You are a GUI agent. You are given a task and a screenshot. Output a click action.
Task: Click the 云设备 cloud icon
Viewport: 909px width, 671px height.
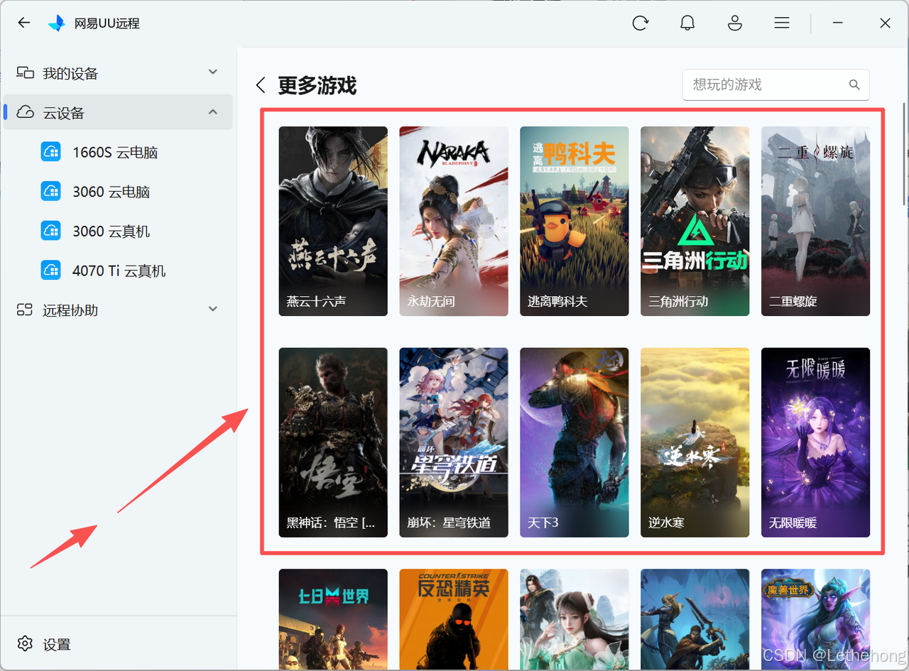coord(26,112)
